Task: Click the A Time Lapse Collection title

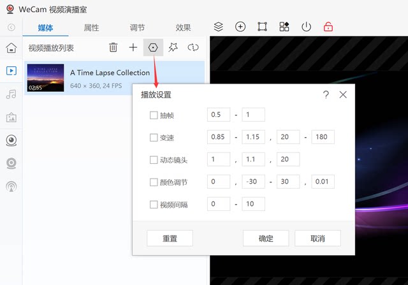Action: coord(110,73)
